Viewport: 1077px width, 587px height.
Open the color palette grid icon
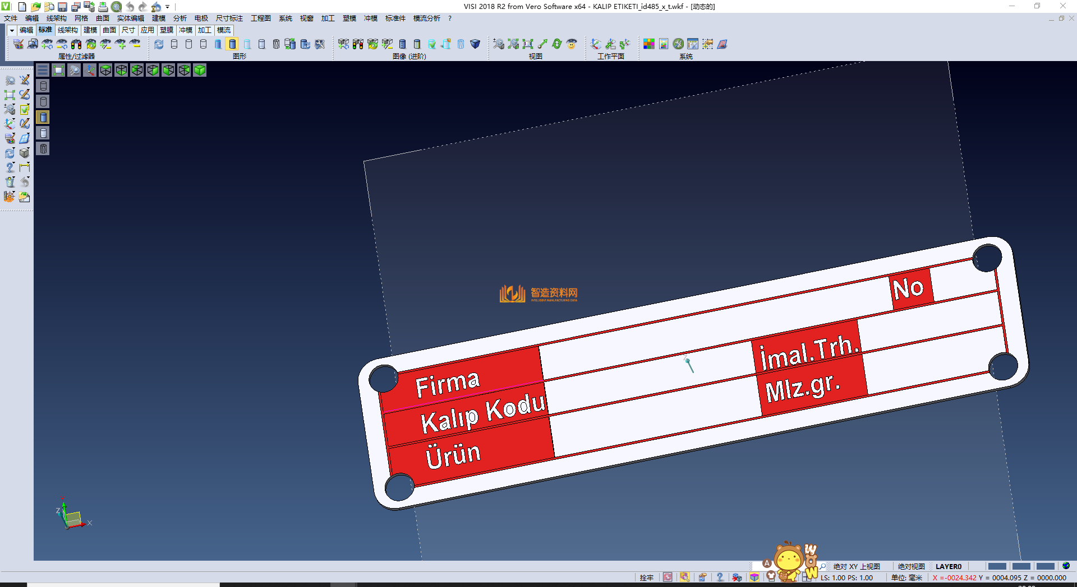[649, 44]
